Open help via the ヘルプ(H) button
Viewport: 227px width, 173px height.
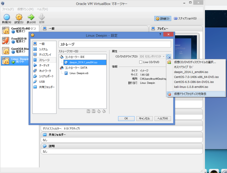pos(162,118)
